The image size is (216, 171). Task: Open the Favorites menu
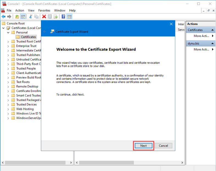tap(44, 10)
